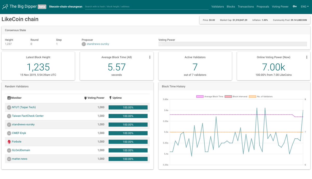Screen dimensions: 312x179
Task: Open Taiwan FactCheck Center validator
Action: pyautogui.click(x=28, y=116)
